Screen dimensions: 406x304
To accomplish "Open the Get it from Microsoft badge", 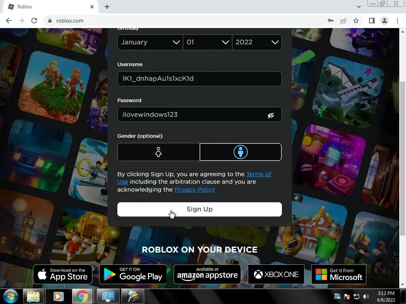I will coord(339,274).
